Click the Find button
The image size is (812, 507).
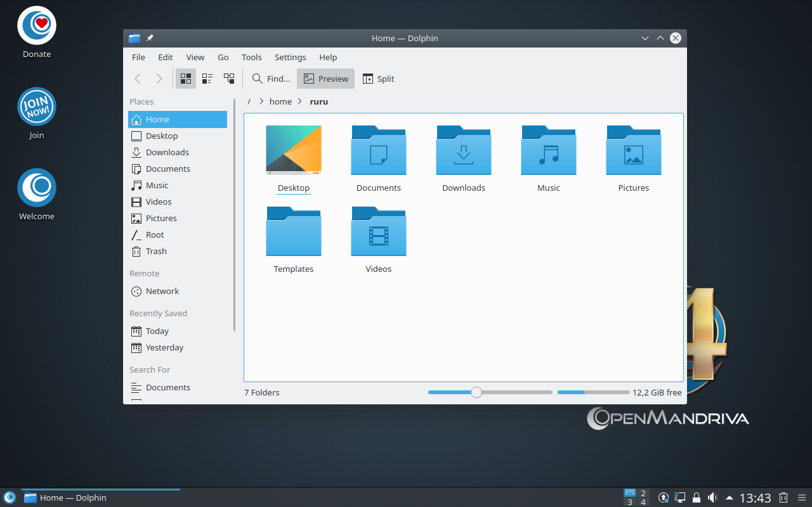[271, 79]
